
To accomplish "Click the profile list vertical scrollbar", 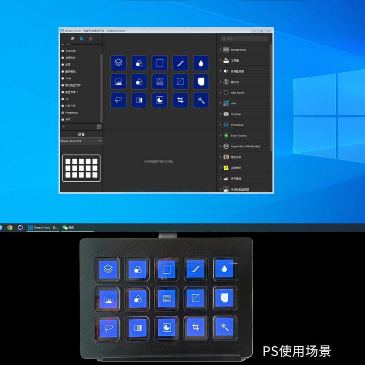I will pyautogui.click(x=101, y=88).
